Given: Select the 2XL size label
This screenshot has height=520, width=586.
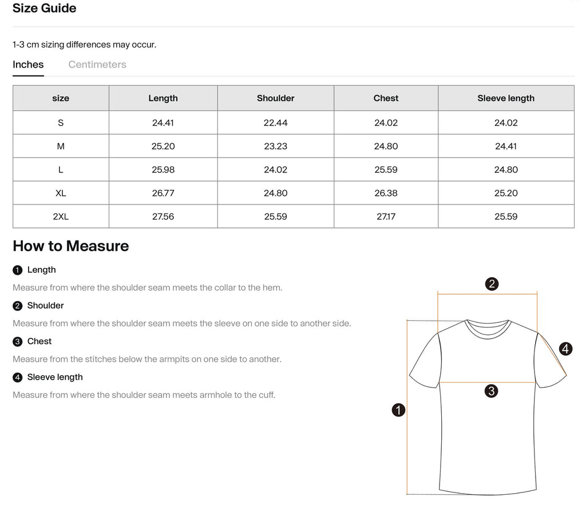Looking at the screenshot, I should click(x=60, y=216).
